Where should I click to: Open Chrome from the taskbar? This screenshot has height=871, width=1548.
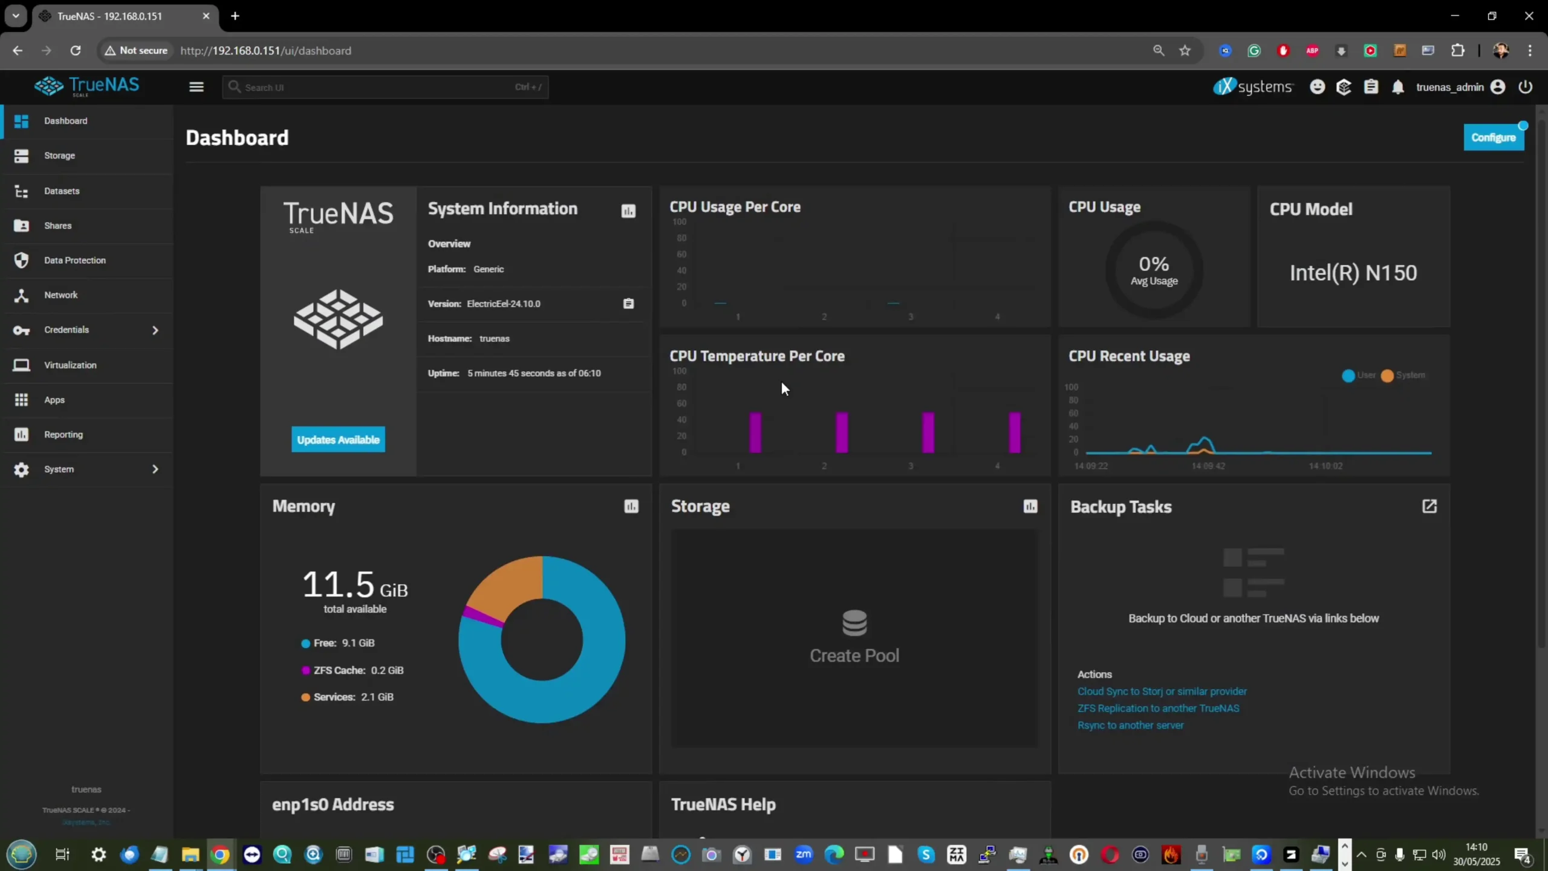click(x=221, y=855)
